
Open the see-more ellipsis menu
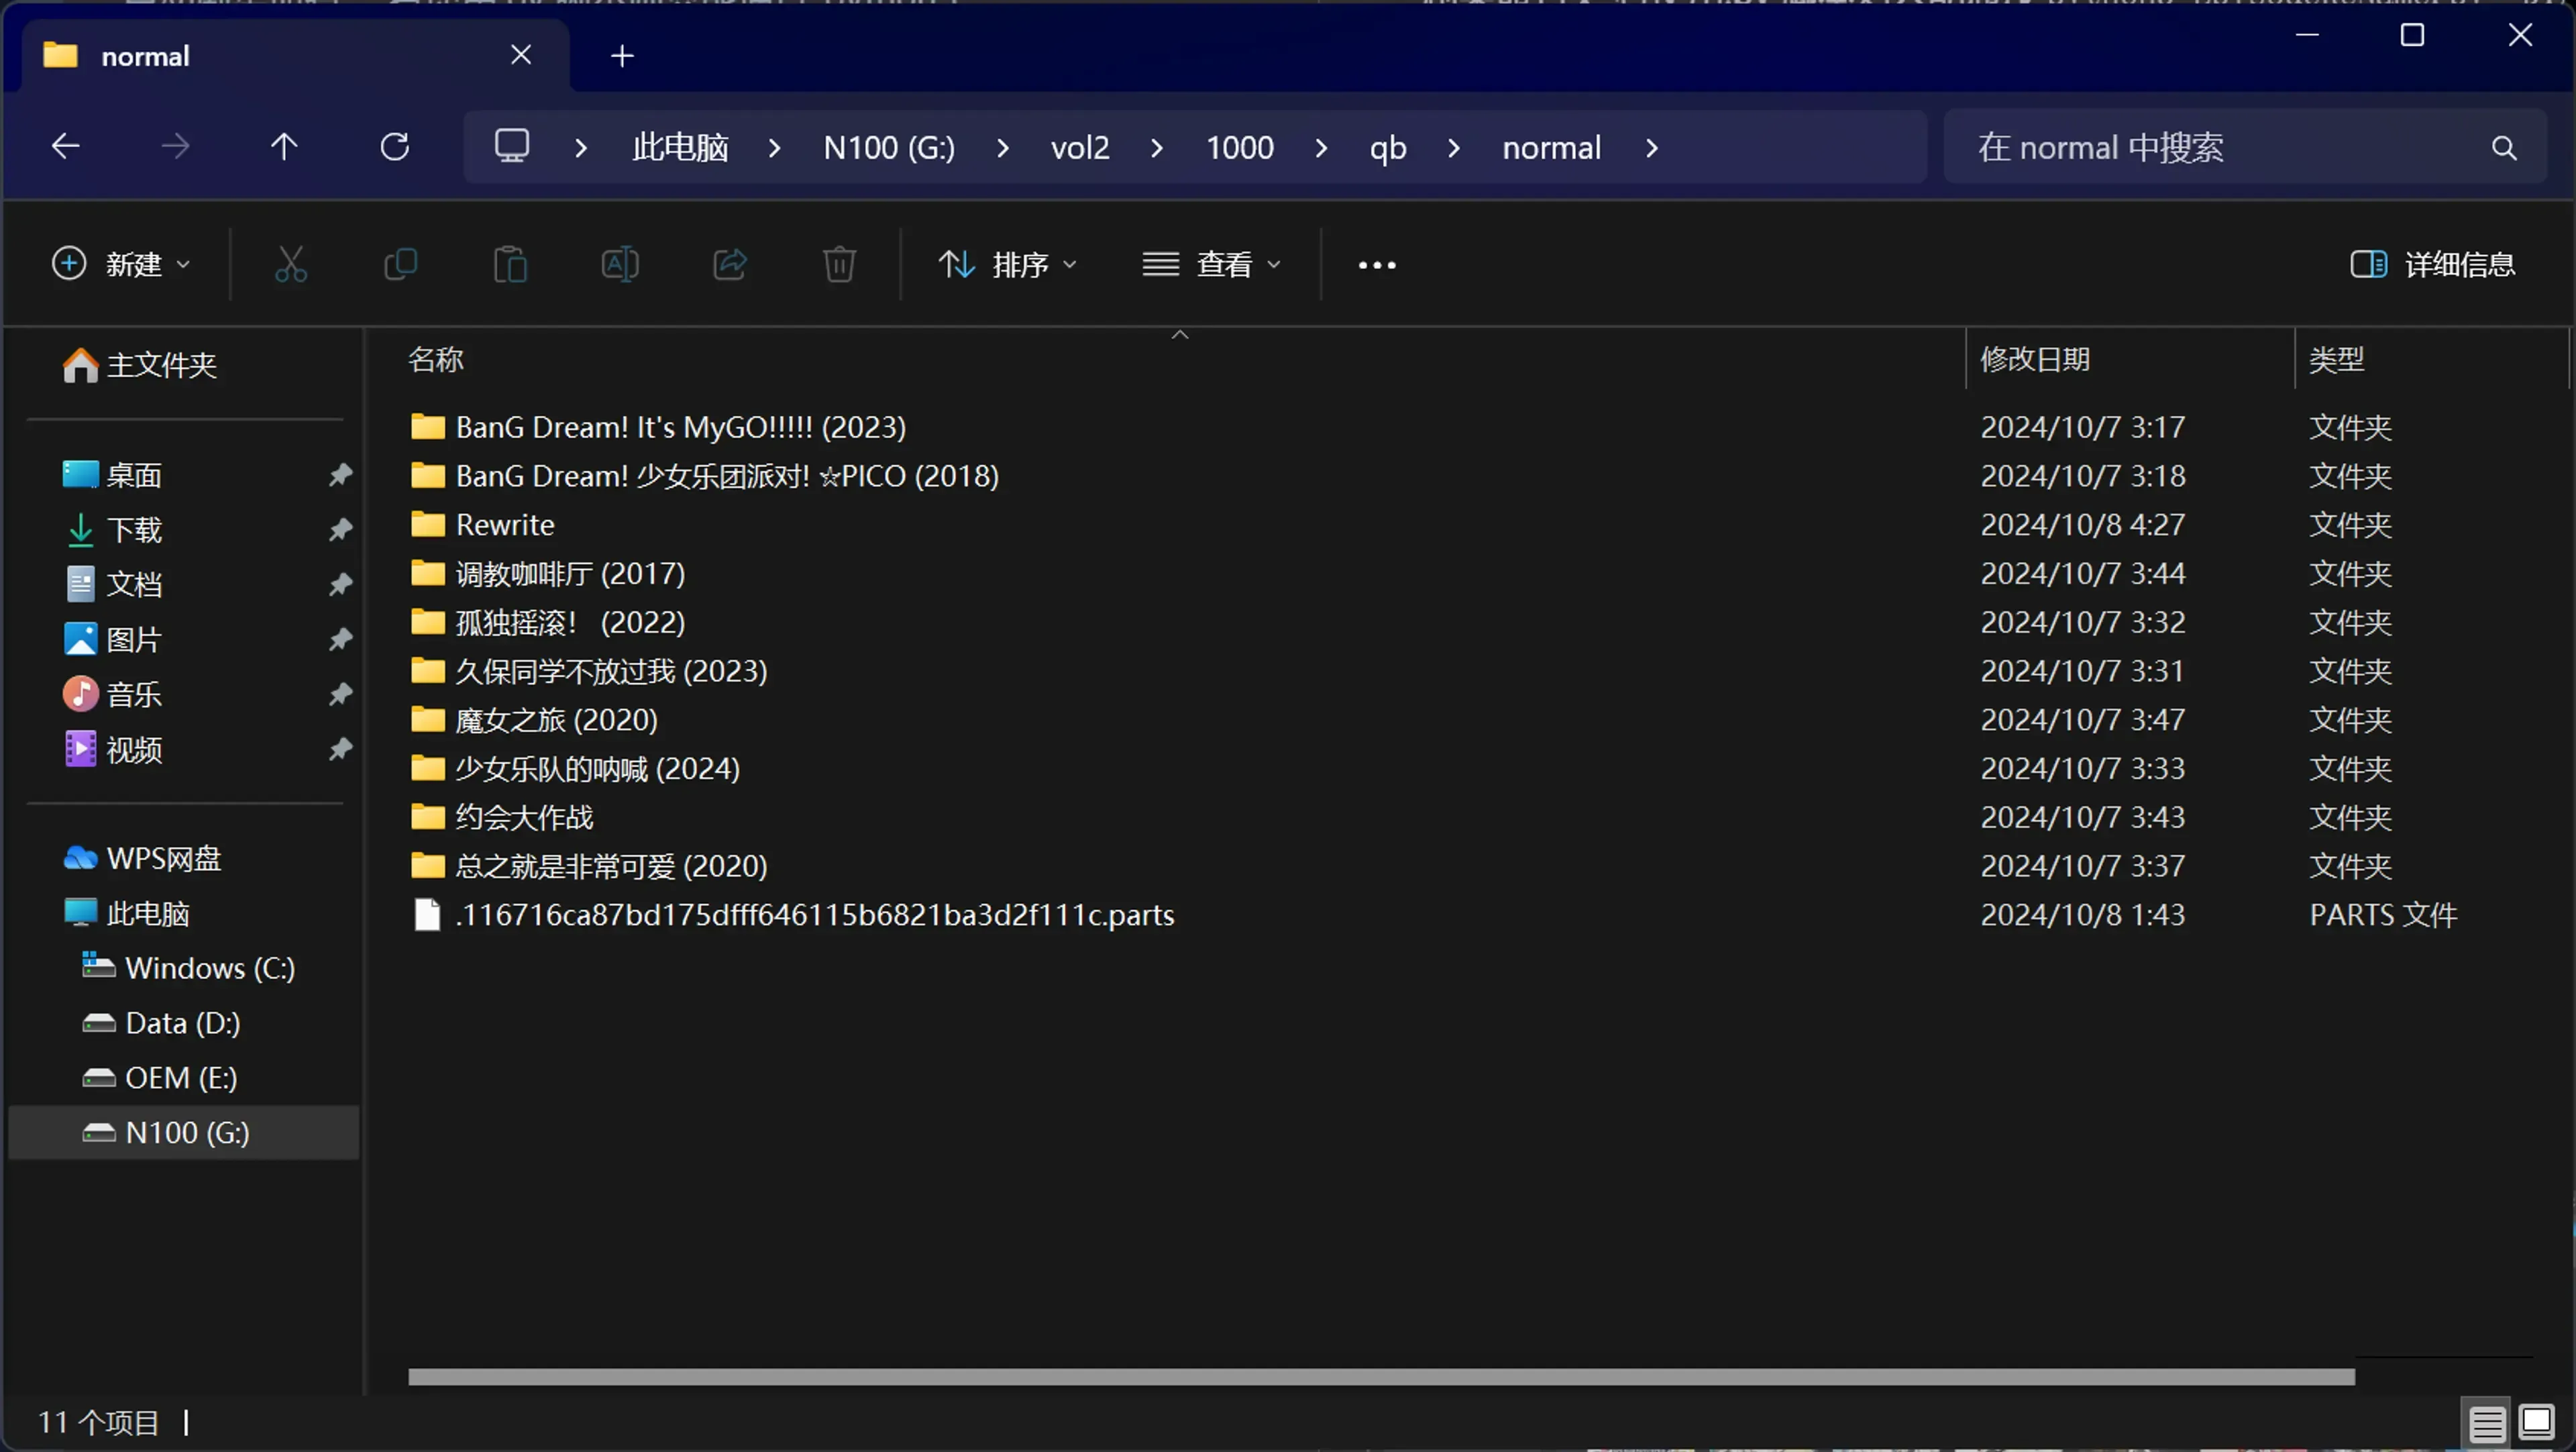click(1375, 263)
